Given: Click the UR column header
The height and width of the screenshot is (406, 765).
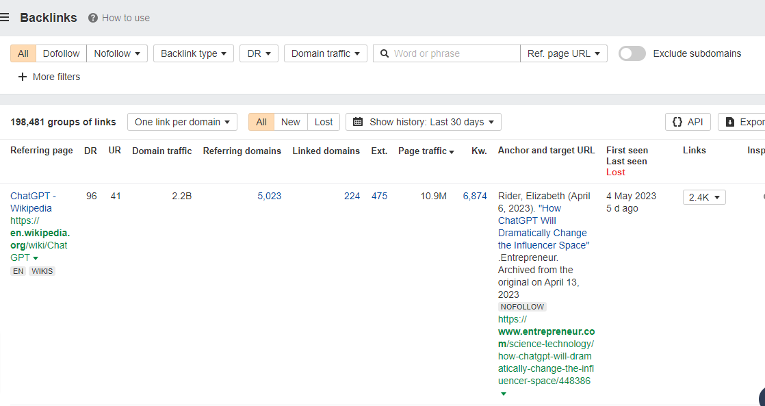Looking at the screenshot, I should [115, 151].
